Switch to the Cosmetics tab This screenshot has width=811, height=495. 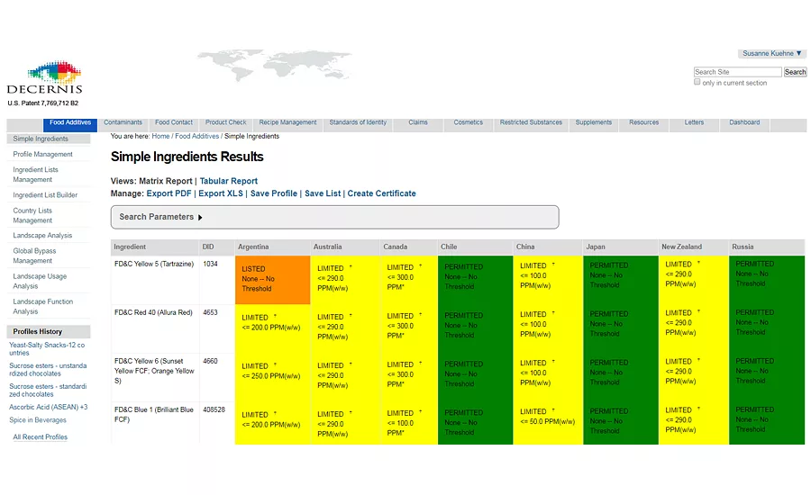(468, 122)
